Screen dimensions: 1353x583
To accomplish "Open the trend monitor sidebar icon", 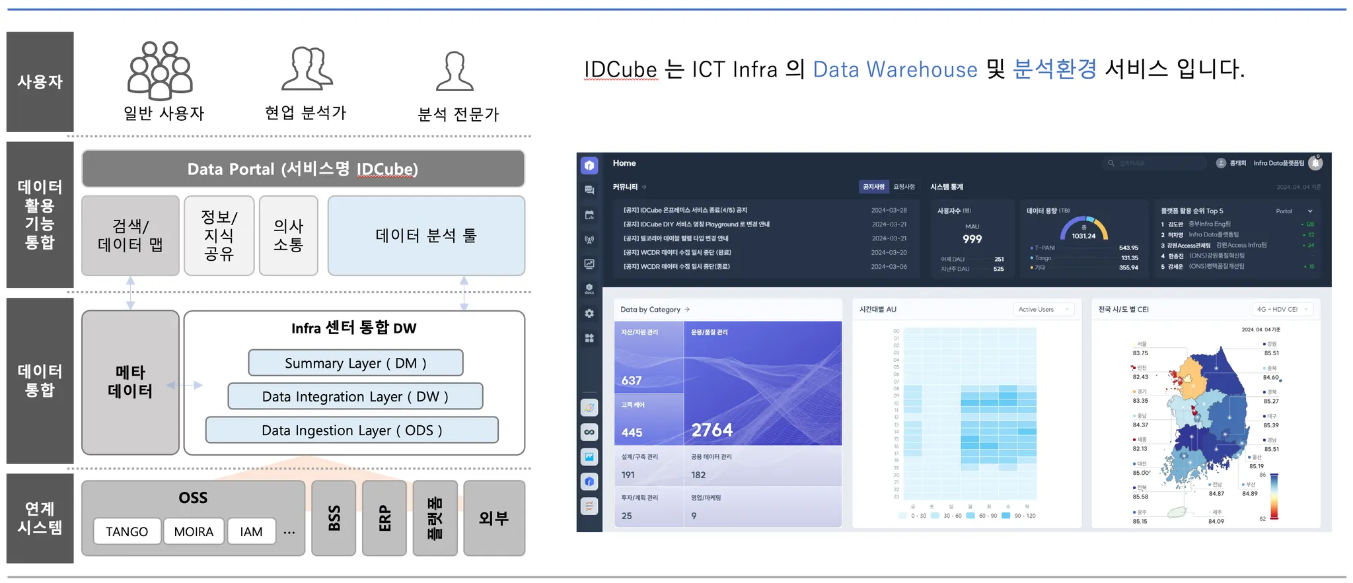I will coord(589,264).
